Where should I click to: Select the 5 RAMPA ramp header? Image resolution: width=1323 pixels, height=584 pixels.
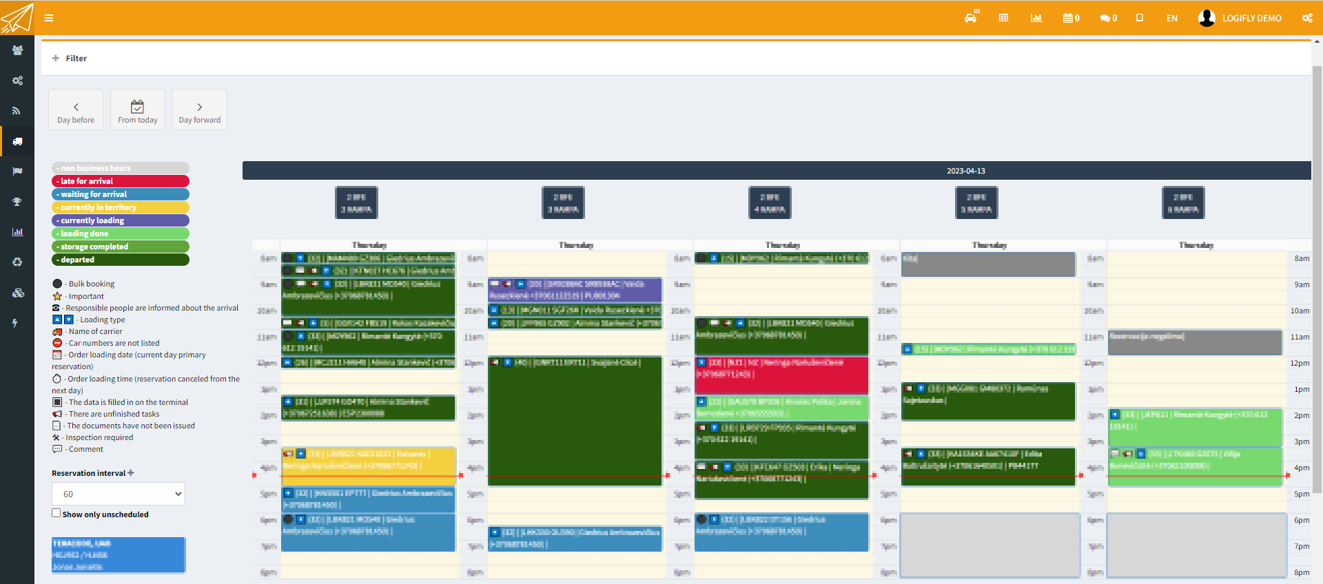point(976,203)
